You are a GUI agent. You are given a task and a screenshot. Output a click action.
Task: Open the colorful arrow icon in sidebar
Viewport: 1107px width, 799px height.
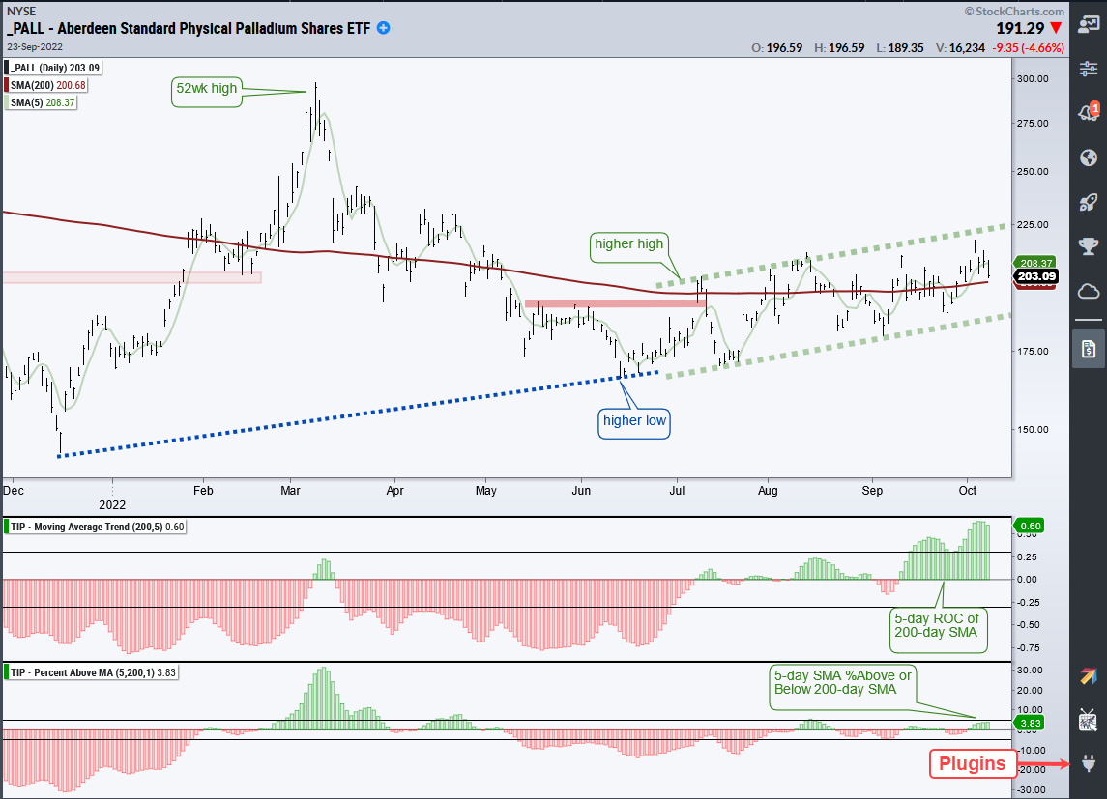[x=1088, y=676]
